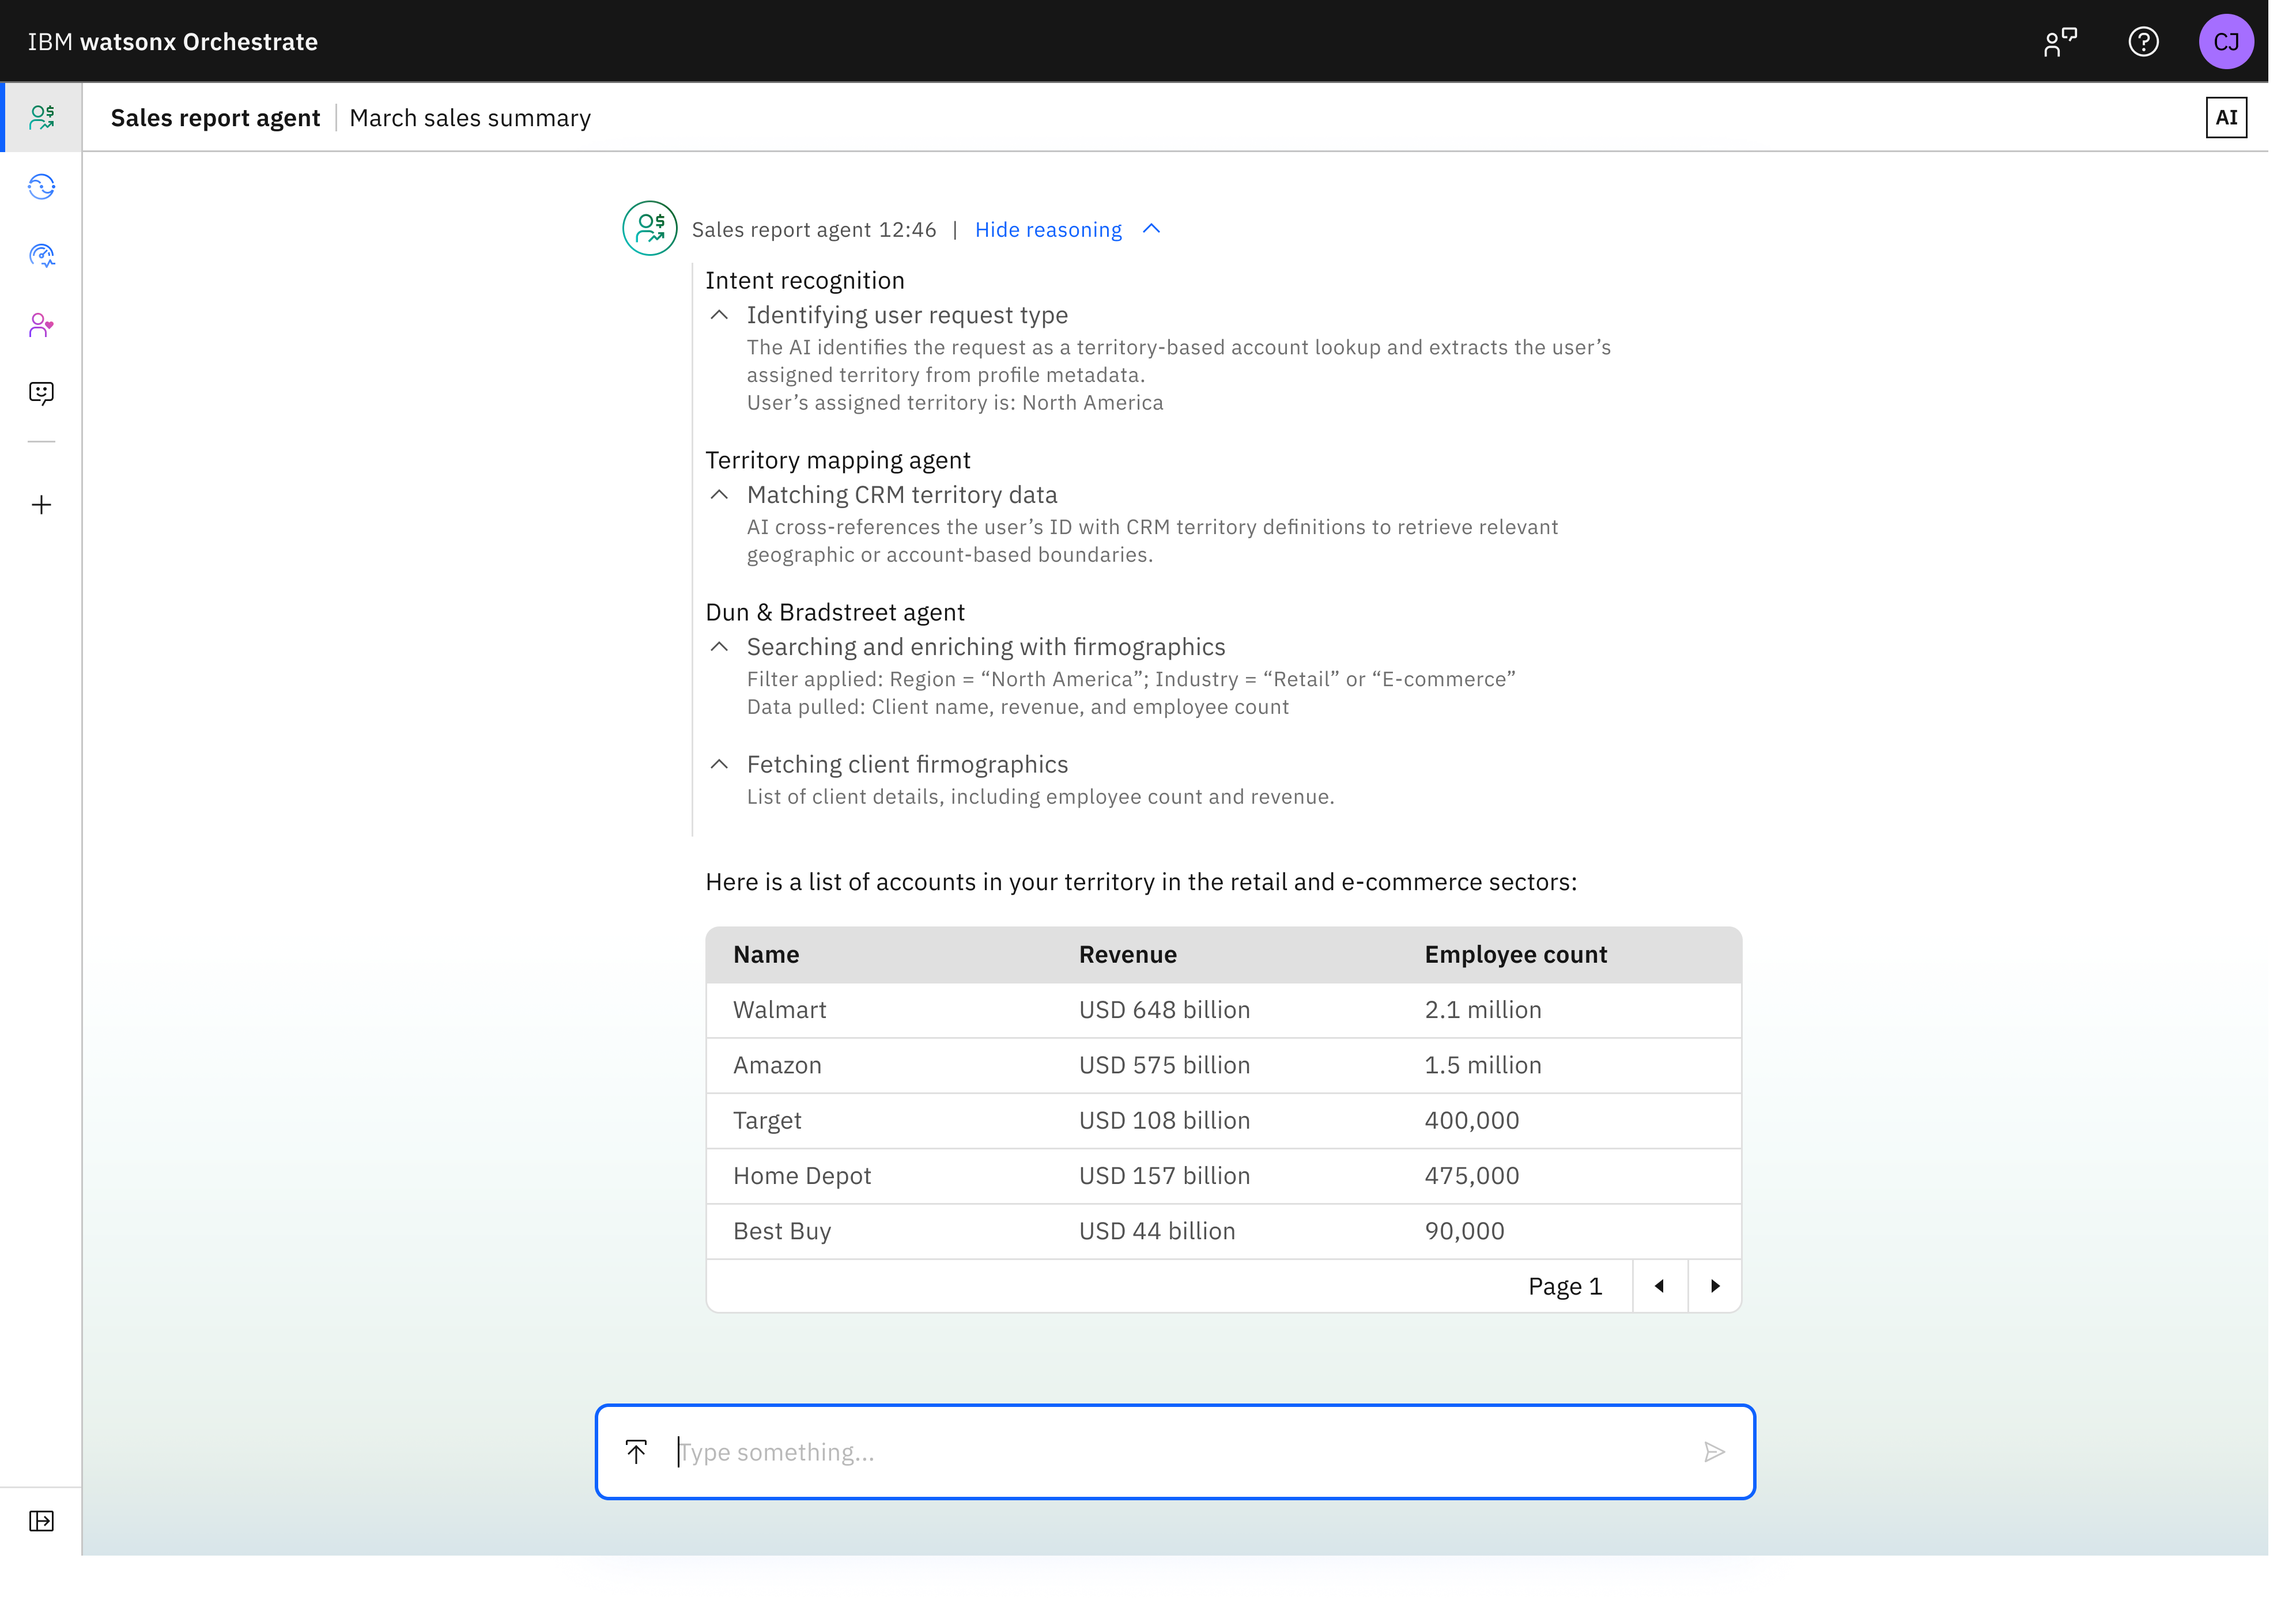Image resolution: width=2296 pixels, height=1623 pixels.
Task: Click the upload arrow icon in input
Action: click(x=636, y=1452)
